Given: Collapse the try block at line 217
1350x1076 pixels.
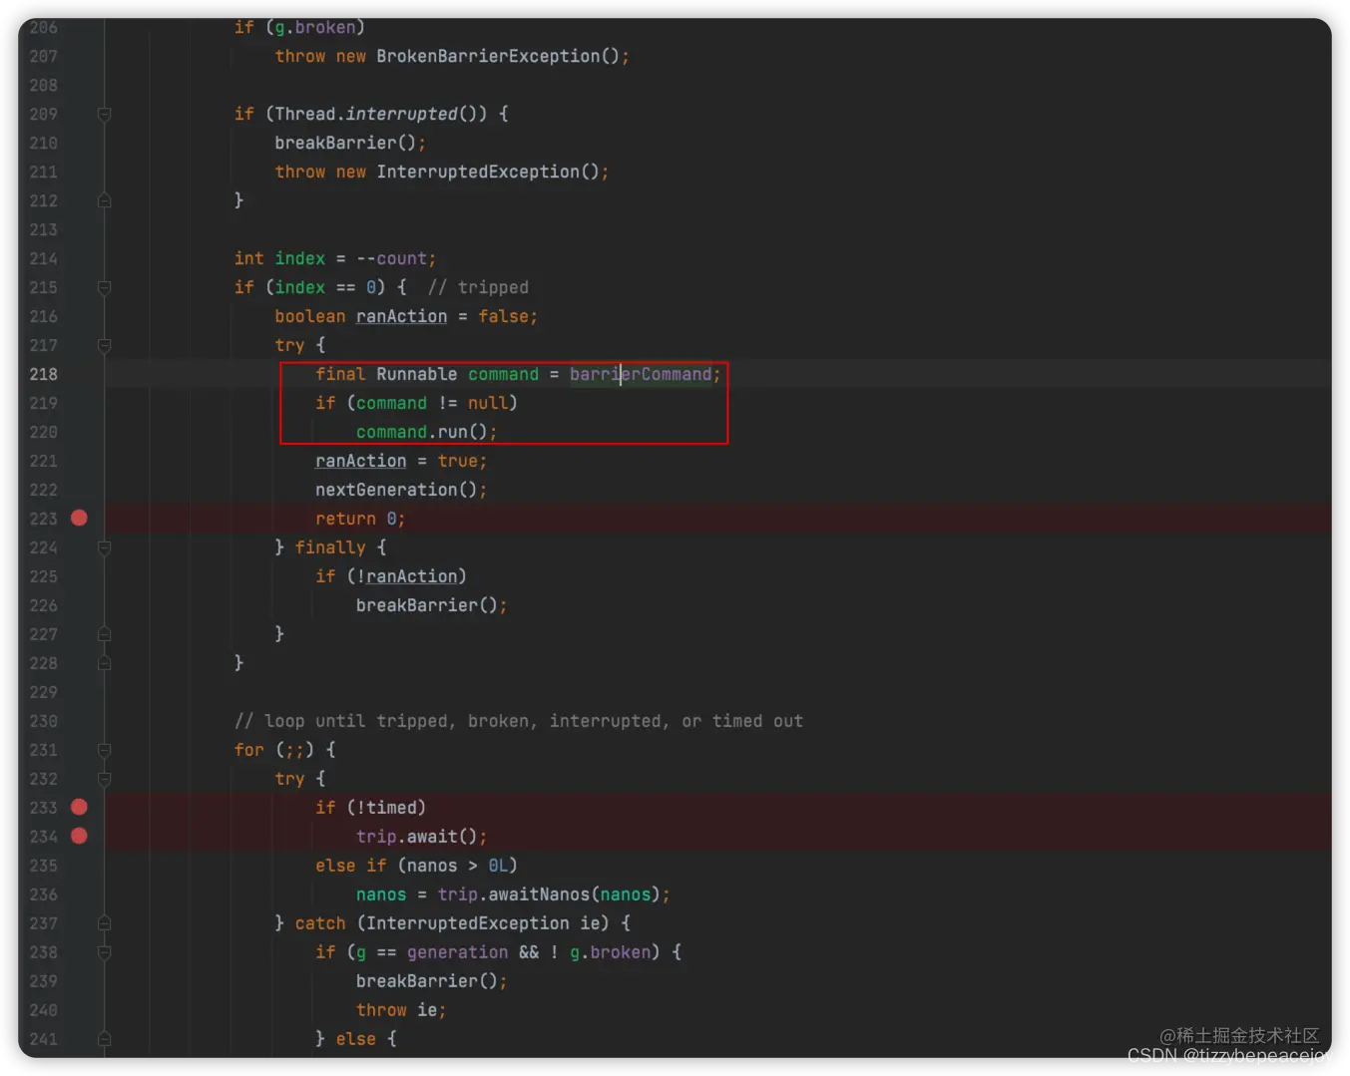Looking at the screenshot, I should (x=104, y=345).
